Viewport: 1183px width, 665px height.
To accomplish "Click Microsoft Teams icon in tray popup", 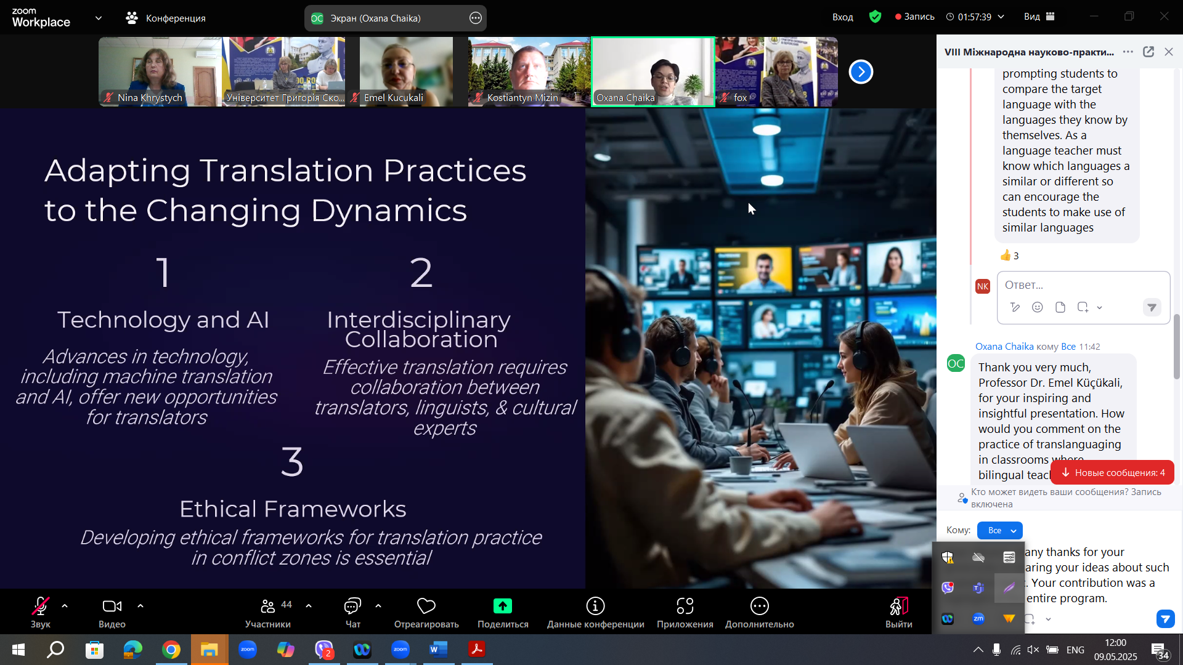I will click(x=978, y=588).
